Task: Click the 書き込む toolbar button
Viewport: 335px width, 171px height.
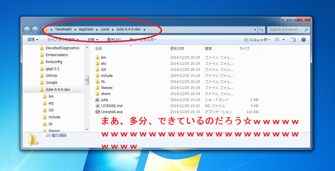Action: point(114,40)
